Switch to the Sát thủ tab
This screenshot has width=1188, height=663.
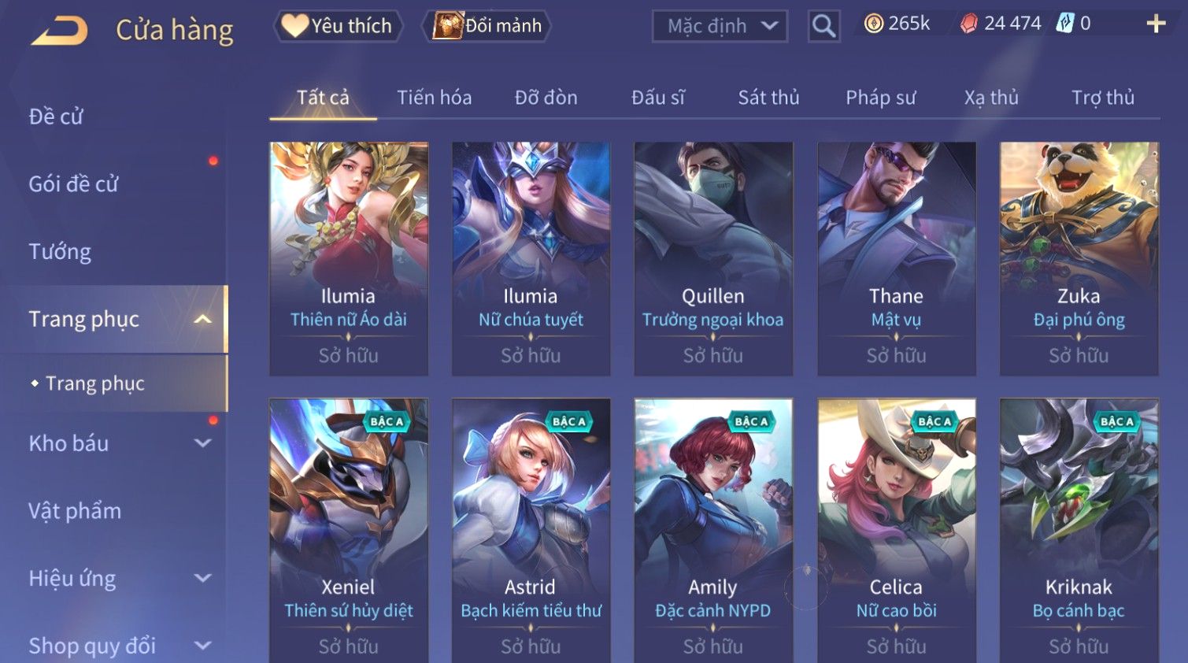[x=768, y=98]
